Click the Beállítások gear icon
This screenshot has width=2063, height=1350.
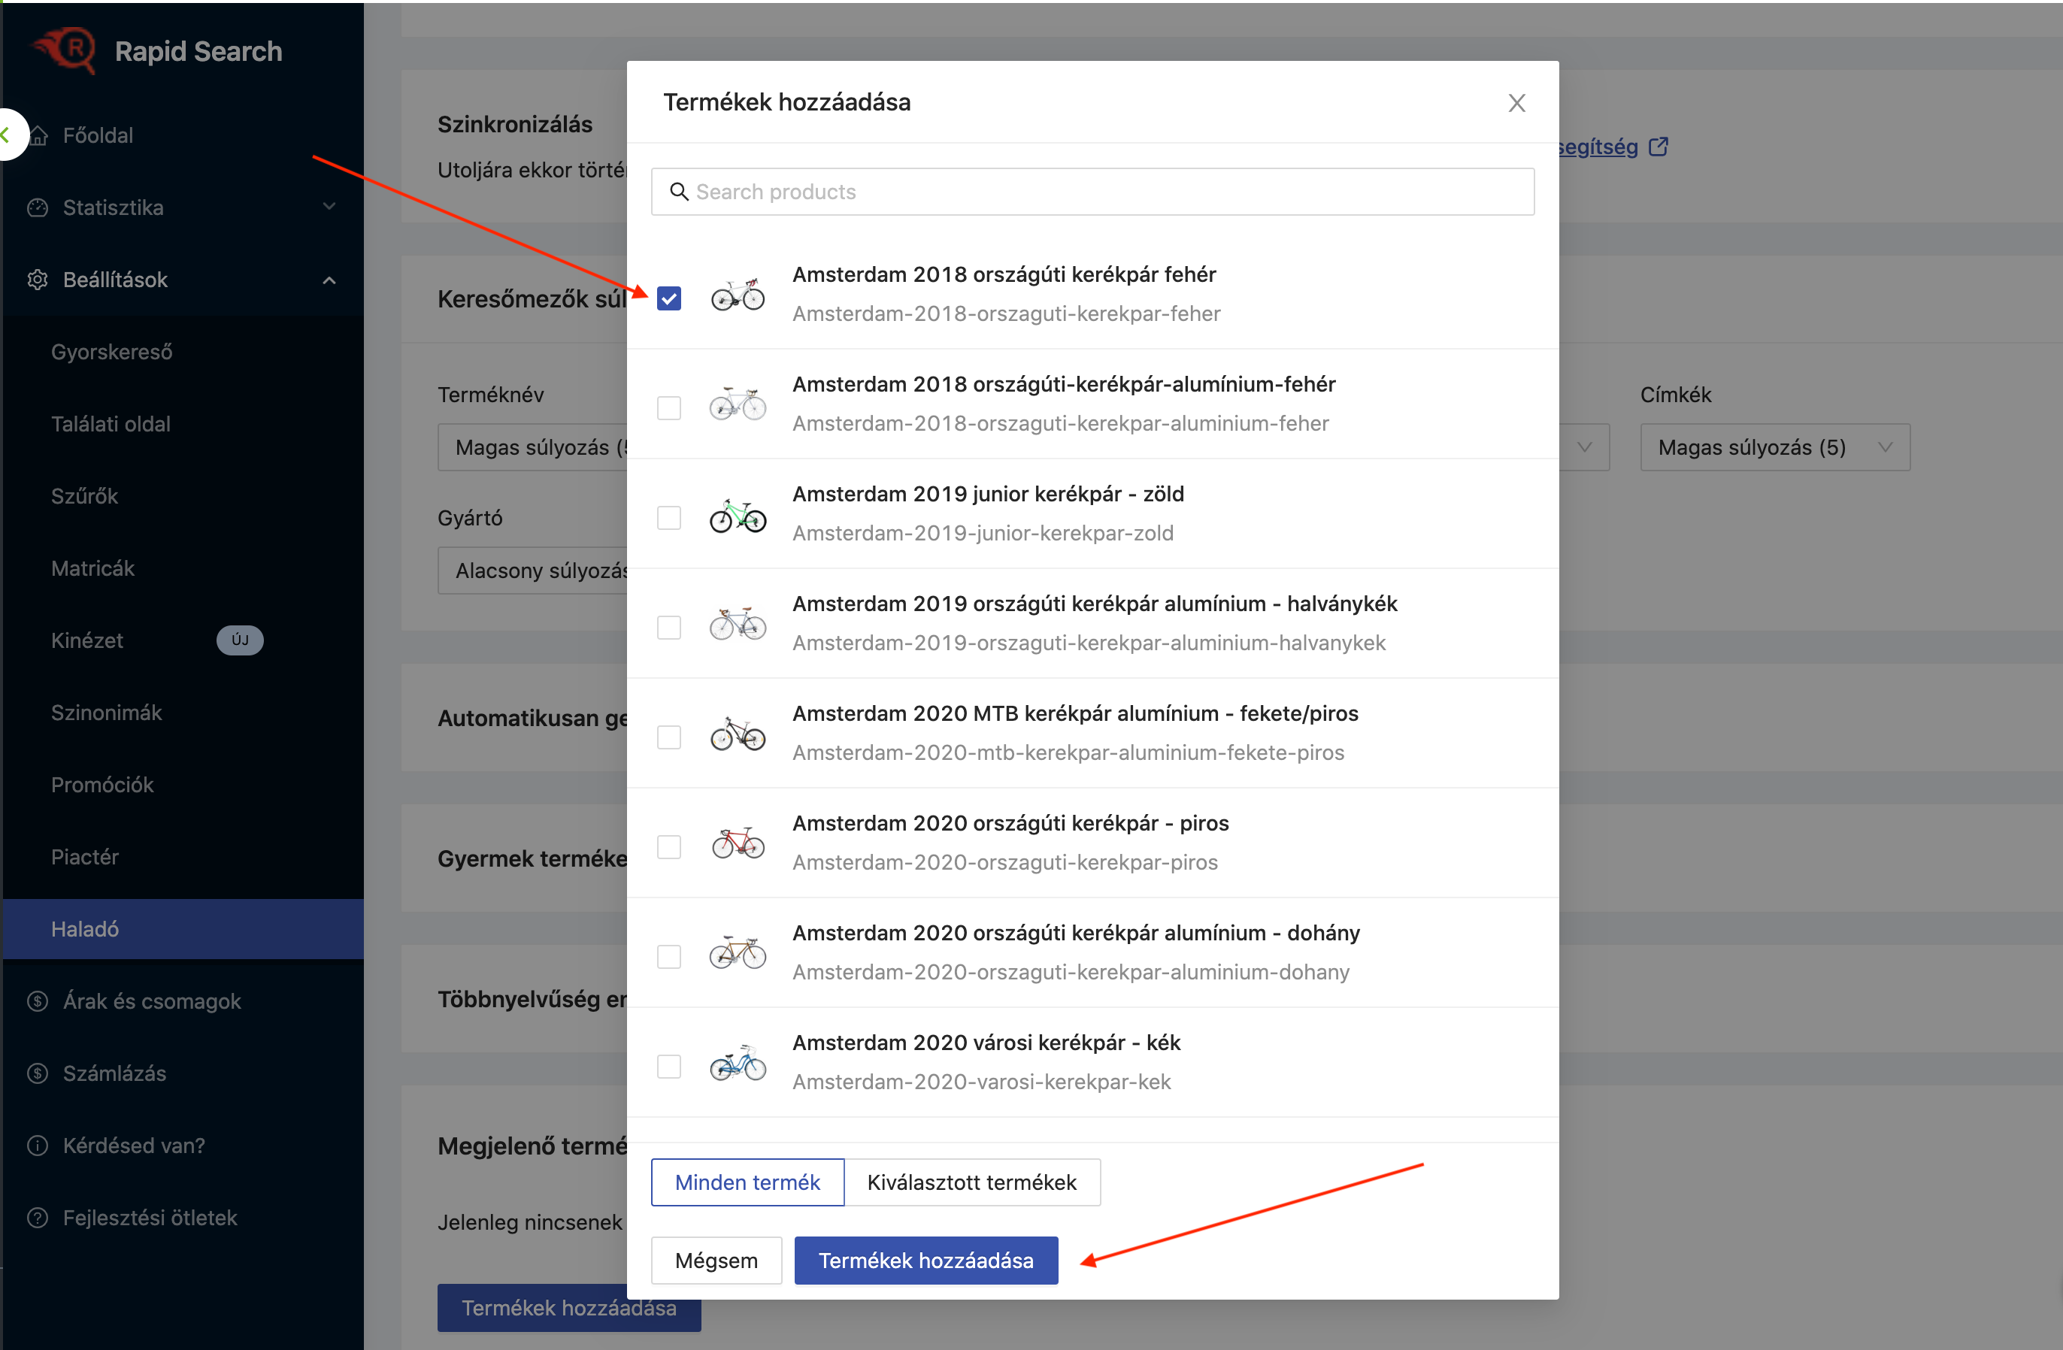pos(38,280)
